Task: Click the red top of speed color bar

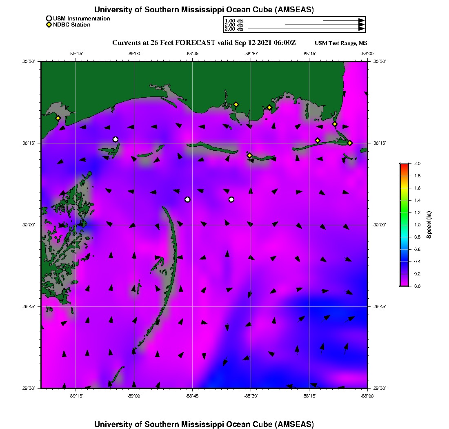Action: 404,165
